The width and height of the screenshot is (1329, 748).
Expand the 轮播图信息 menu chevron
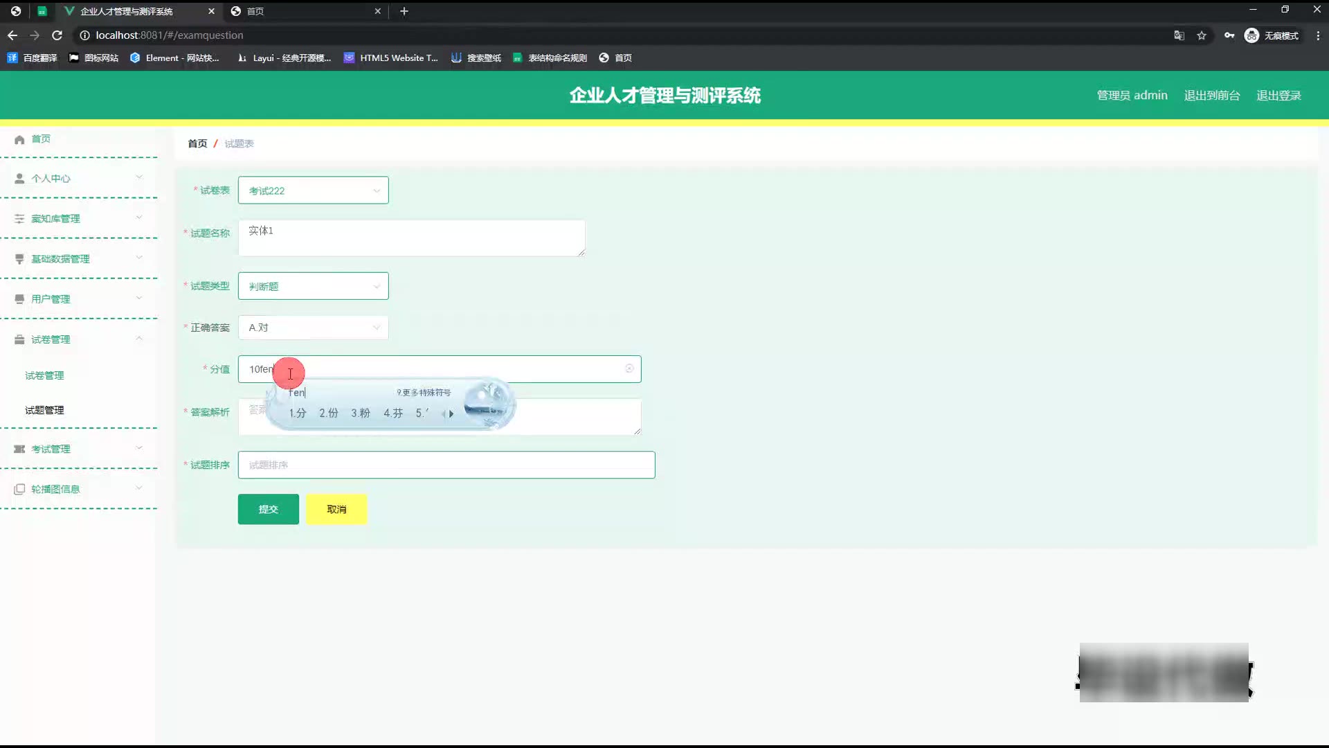(139, 488)
